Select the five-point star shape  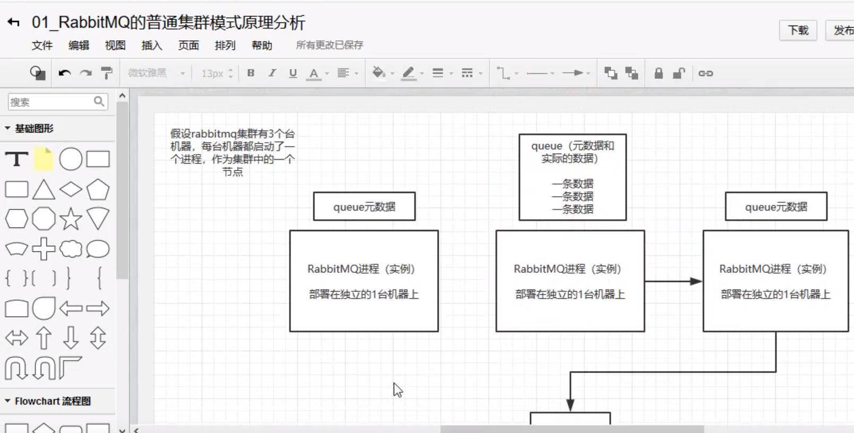(x=71, y=219)
